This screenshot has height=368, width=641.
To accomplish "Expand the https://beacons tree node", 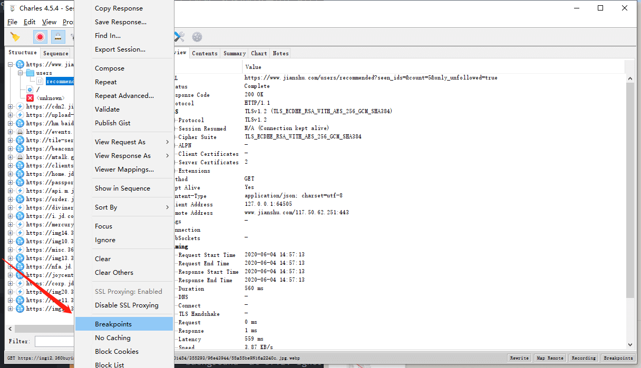I will tap(11, 148).
